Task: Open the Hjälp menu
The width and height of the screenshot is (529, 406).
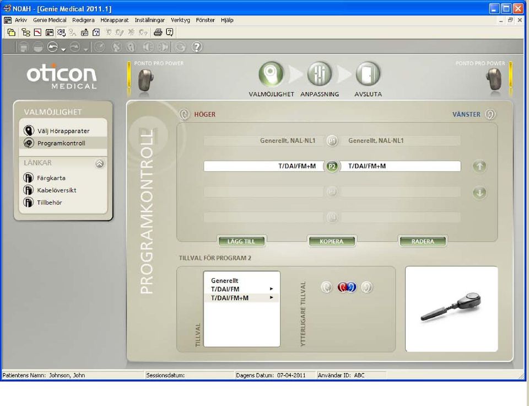Action: coord(227,20)
